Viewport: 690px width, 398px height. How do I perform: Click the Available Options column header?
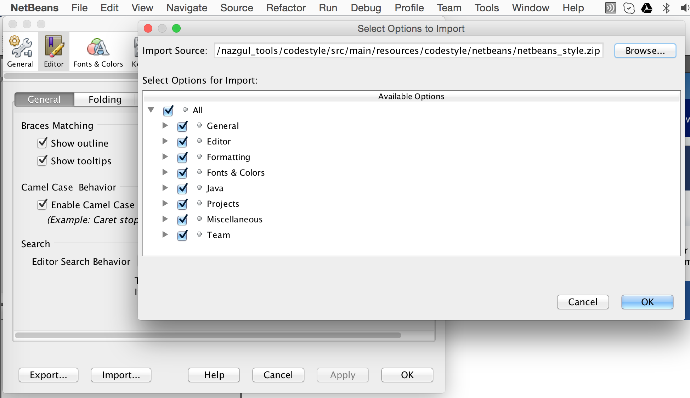(411, 96)
